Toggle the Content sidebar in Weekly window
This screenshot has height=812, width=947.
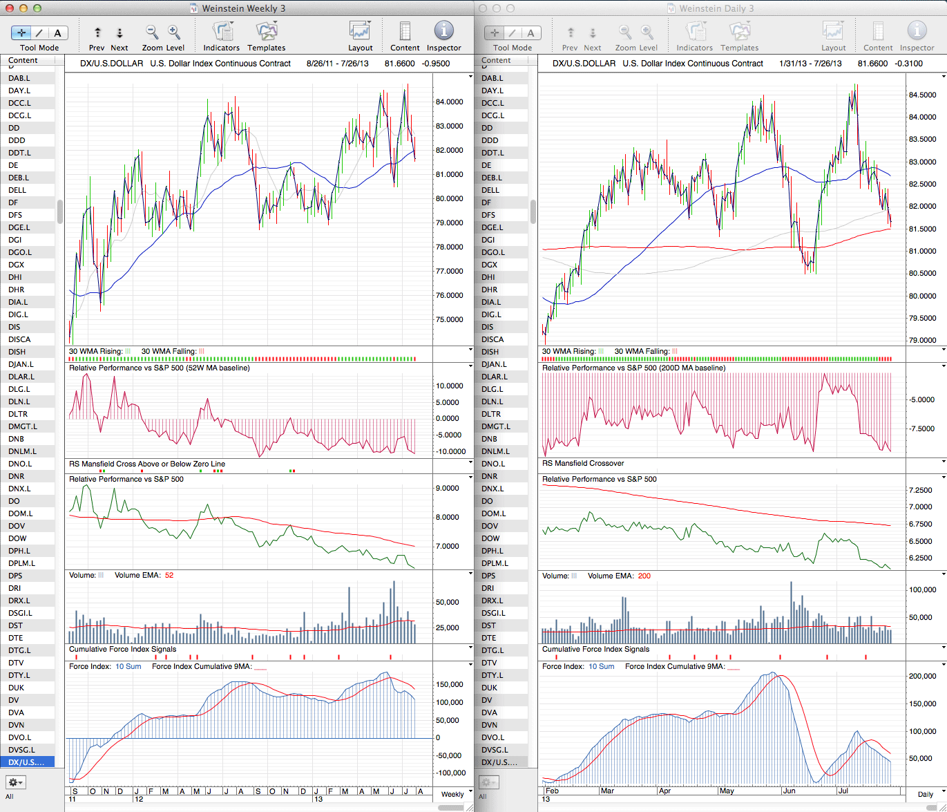[x=405, y=32]
